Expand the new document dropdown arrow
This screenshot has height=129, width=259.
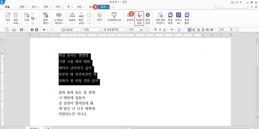point(10,30)
